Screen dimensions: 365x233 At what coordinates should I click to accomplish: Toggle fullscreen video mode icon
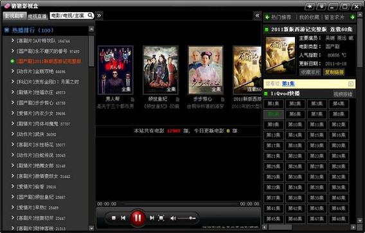tap(161, 218)
